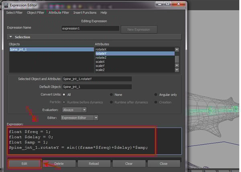Click the Expression Name input field
241x172 pixels.
tap(90, 28)
